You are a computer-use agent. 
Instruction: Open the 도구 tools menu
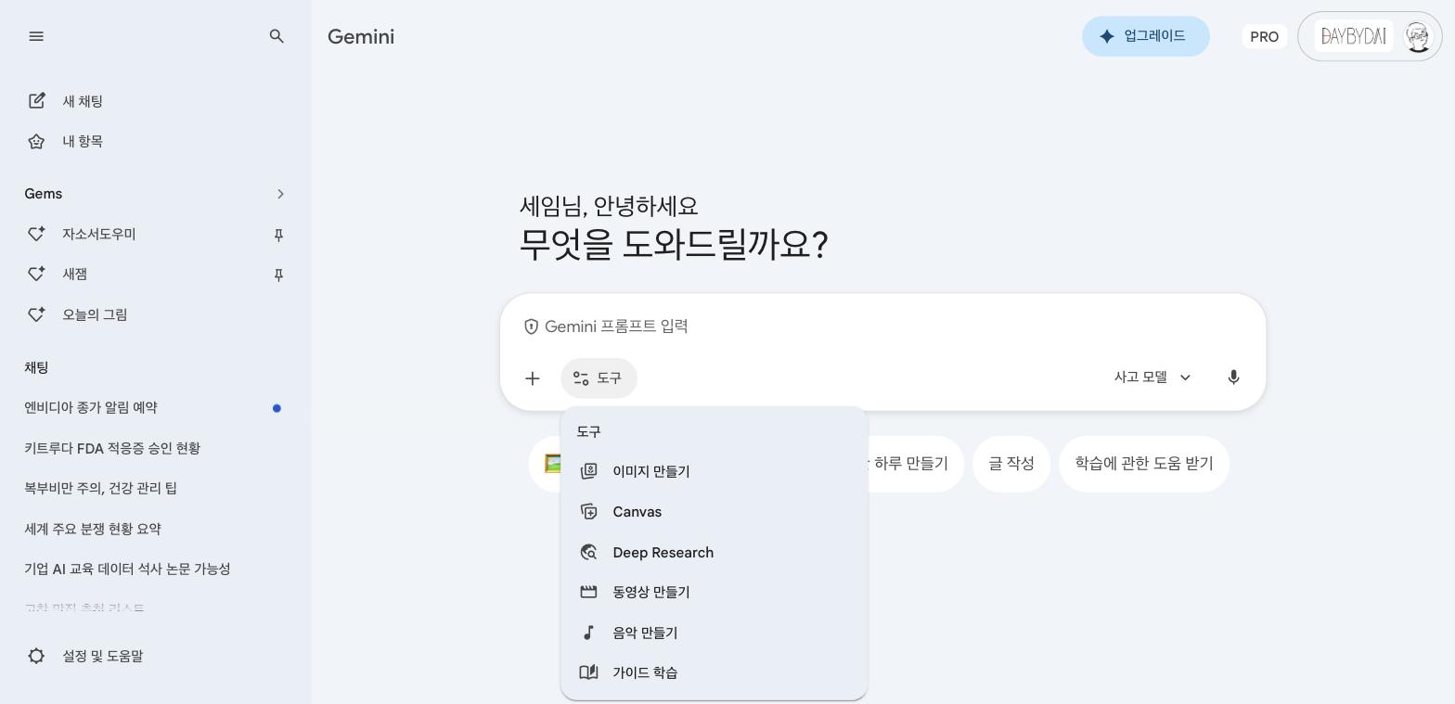point(599,378)
